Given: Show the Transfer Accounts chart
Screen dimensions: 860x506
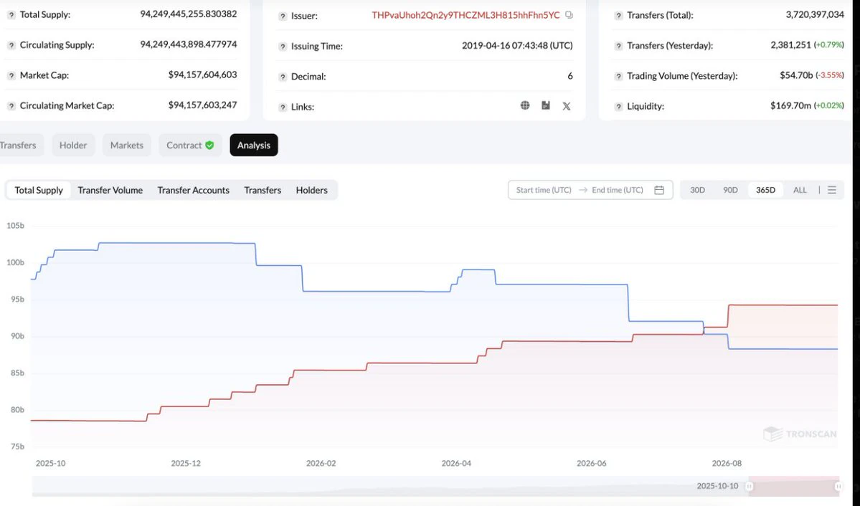Looking at the screenshot, I should [x=194, y=190].
